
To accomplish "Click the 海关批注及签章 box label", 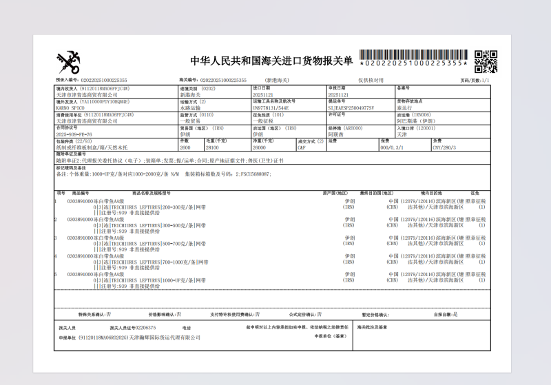I will point(372,327).
